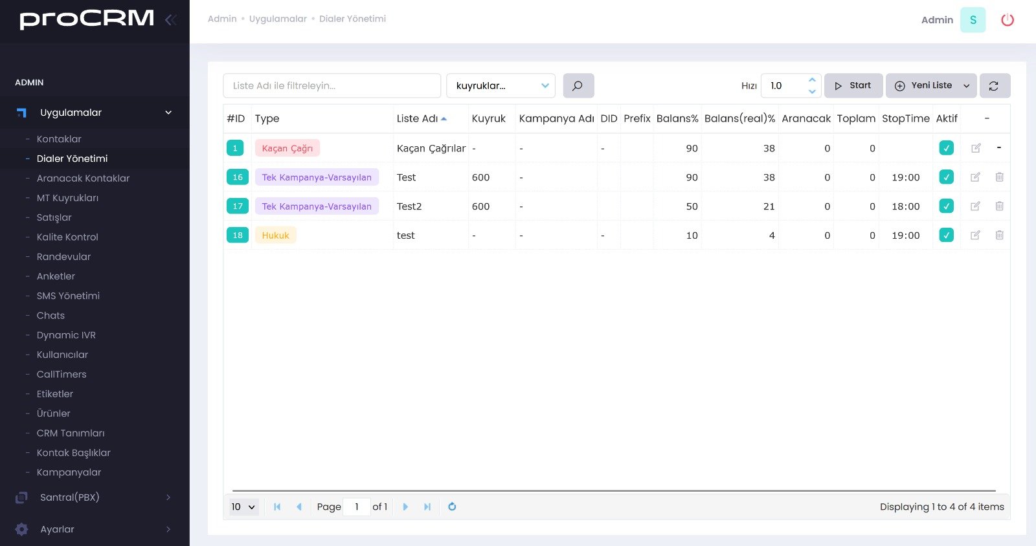1036x546 pixels.
Task: Click the horizontal scrollbar under the table
Action: [x=614, y=491]
